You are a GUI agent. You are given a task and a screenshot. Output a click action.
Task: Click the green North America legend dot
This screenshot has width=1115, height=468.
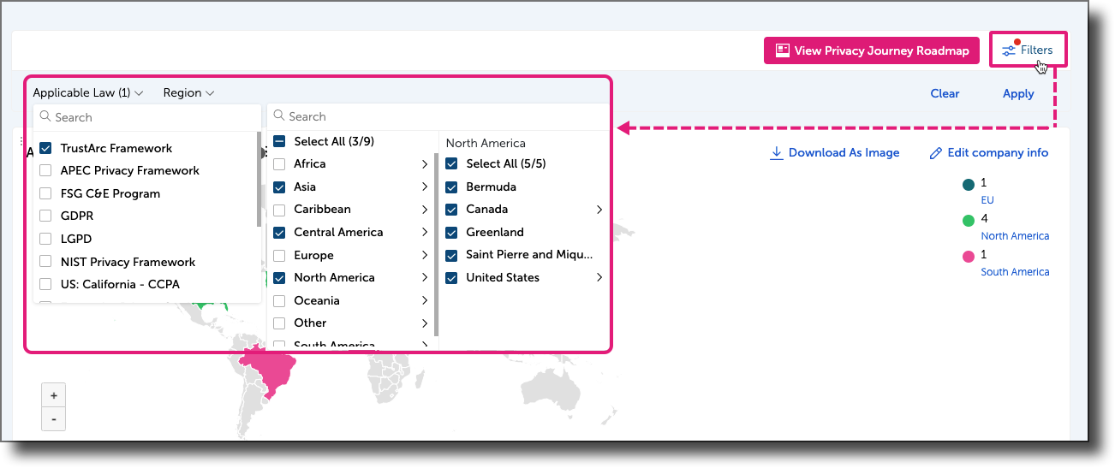(969, 221)
